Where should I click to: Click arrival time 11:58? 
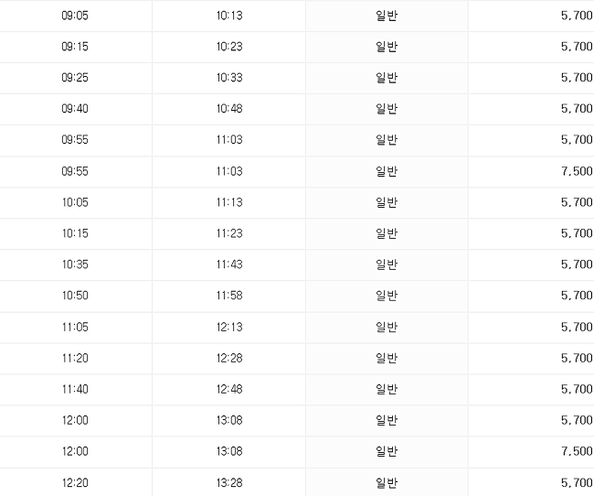(229, 296)
